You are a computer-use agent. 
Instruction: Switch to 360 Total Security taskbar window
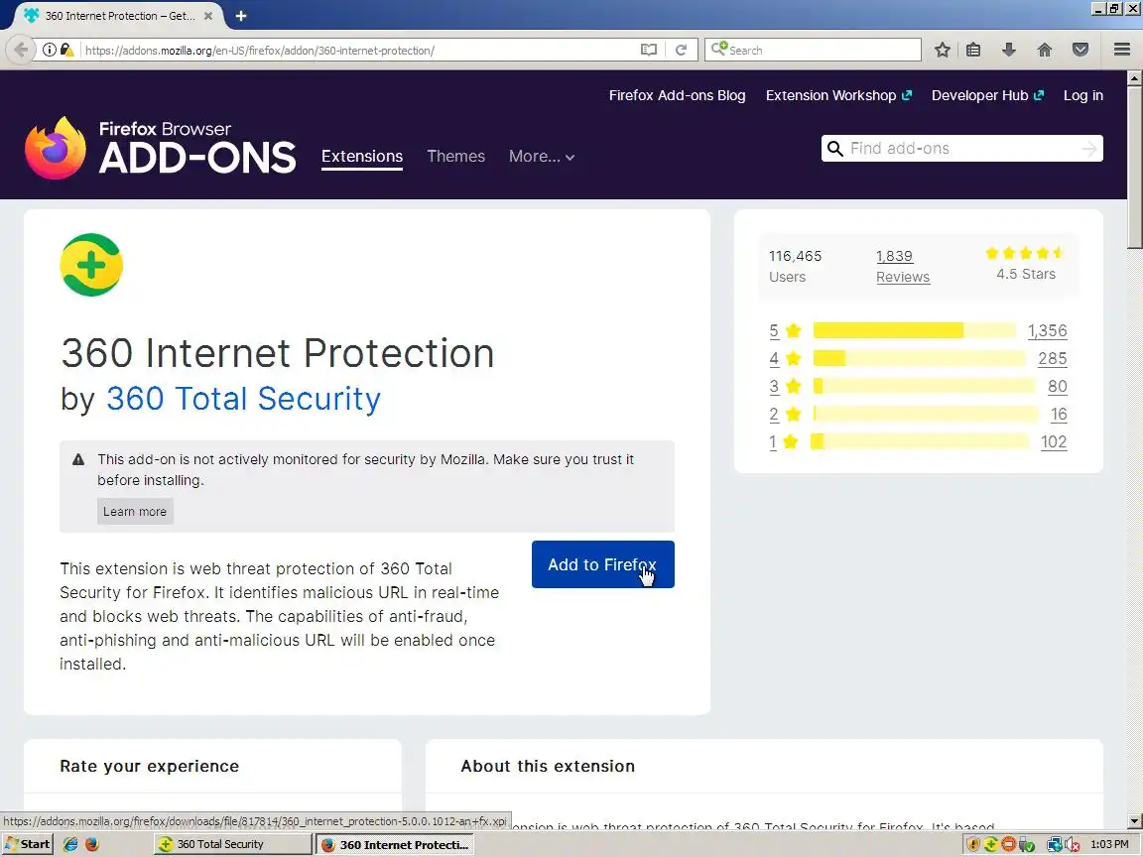(233, 844)
